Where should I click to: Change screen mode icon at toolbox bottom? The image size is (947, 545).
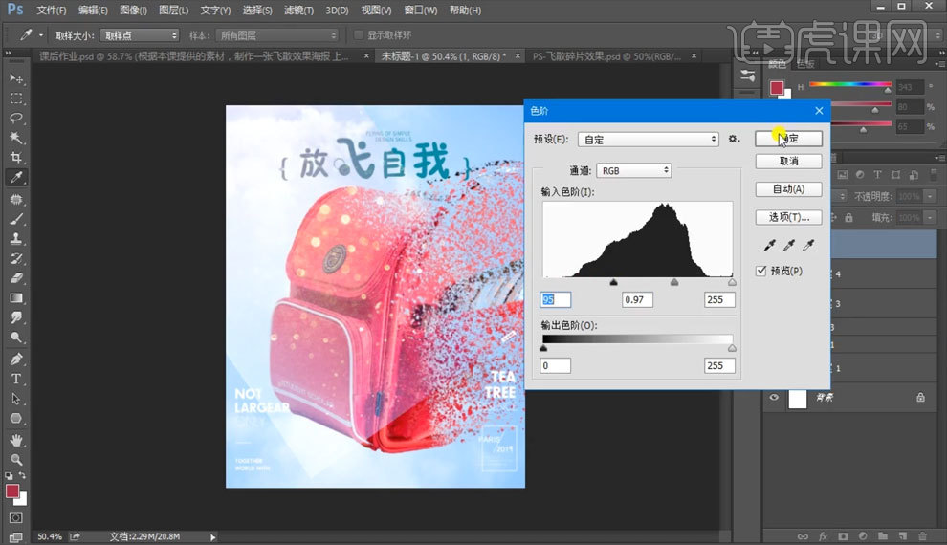(16, 536)
